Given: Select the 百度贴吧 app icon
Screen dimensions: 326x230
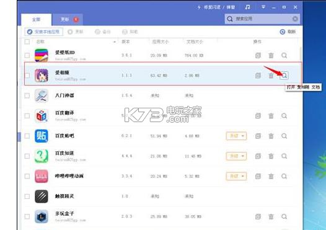Looking at the screenshot, I should point(42,136).
